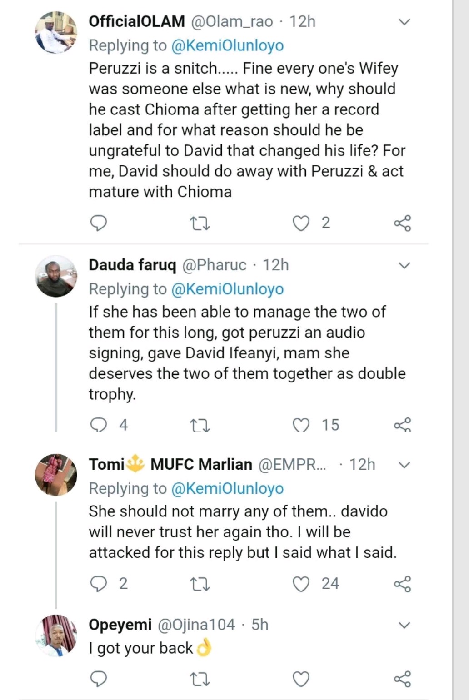Like Tomi's tweet with 24 likes
Screen dimensions: 469x700
(300, 584)
